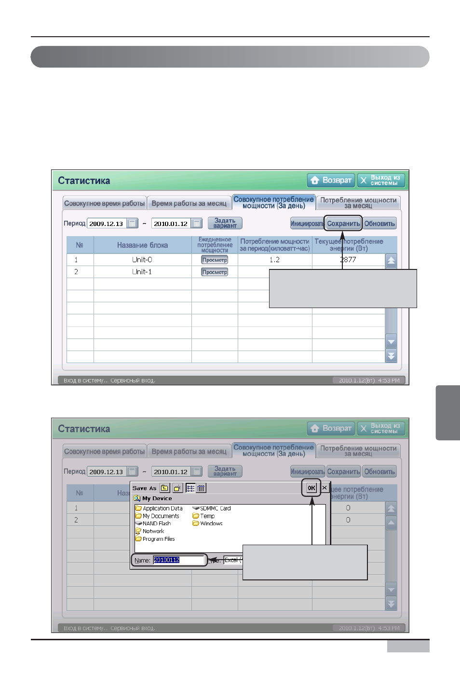
Task: Click single up arrow of lower table scrollbar
Action: tap(391, 523)
